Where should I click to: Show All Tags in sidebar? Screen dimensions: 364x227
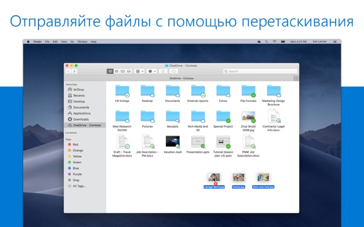(77, 186)
